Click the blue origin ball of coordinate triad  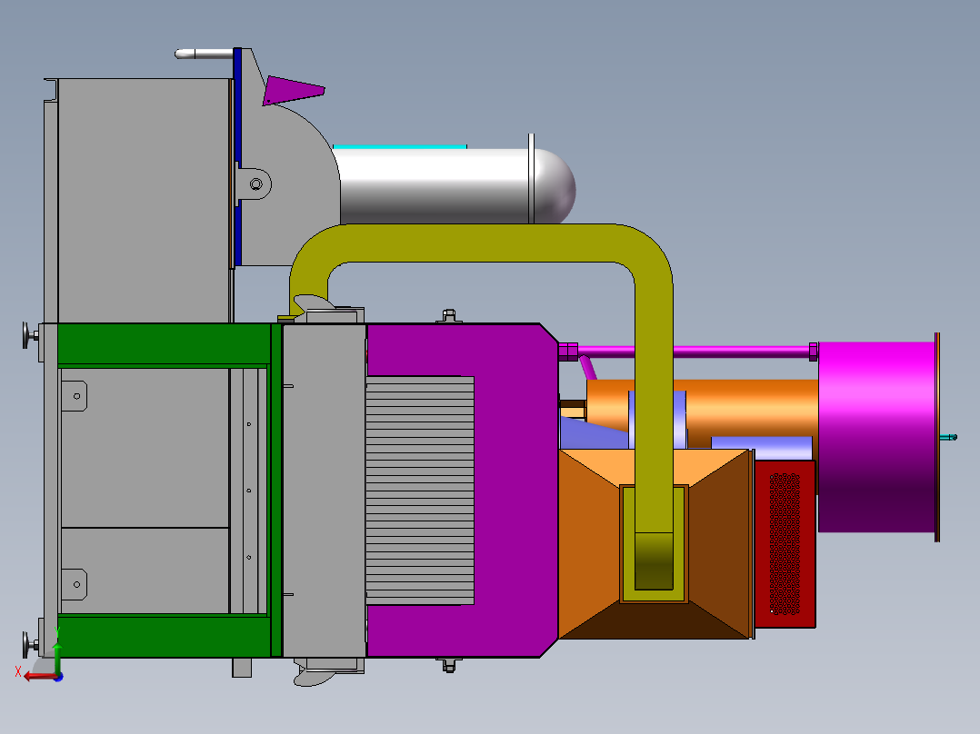(58, 677)
